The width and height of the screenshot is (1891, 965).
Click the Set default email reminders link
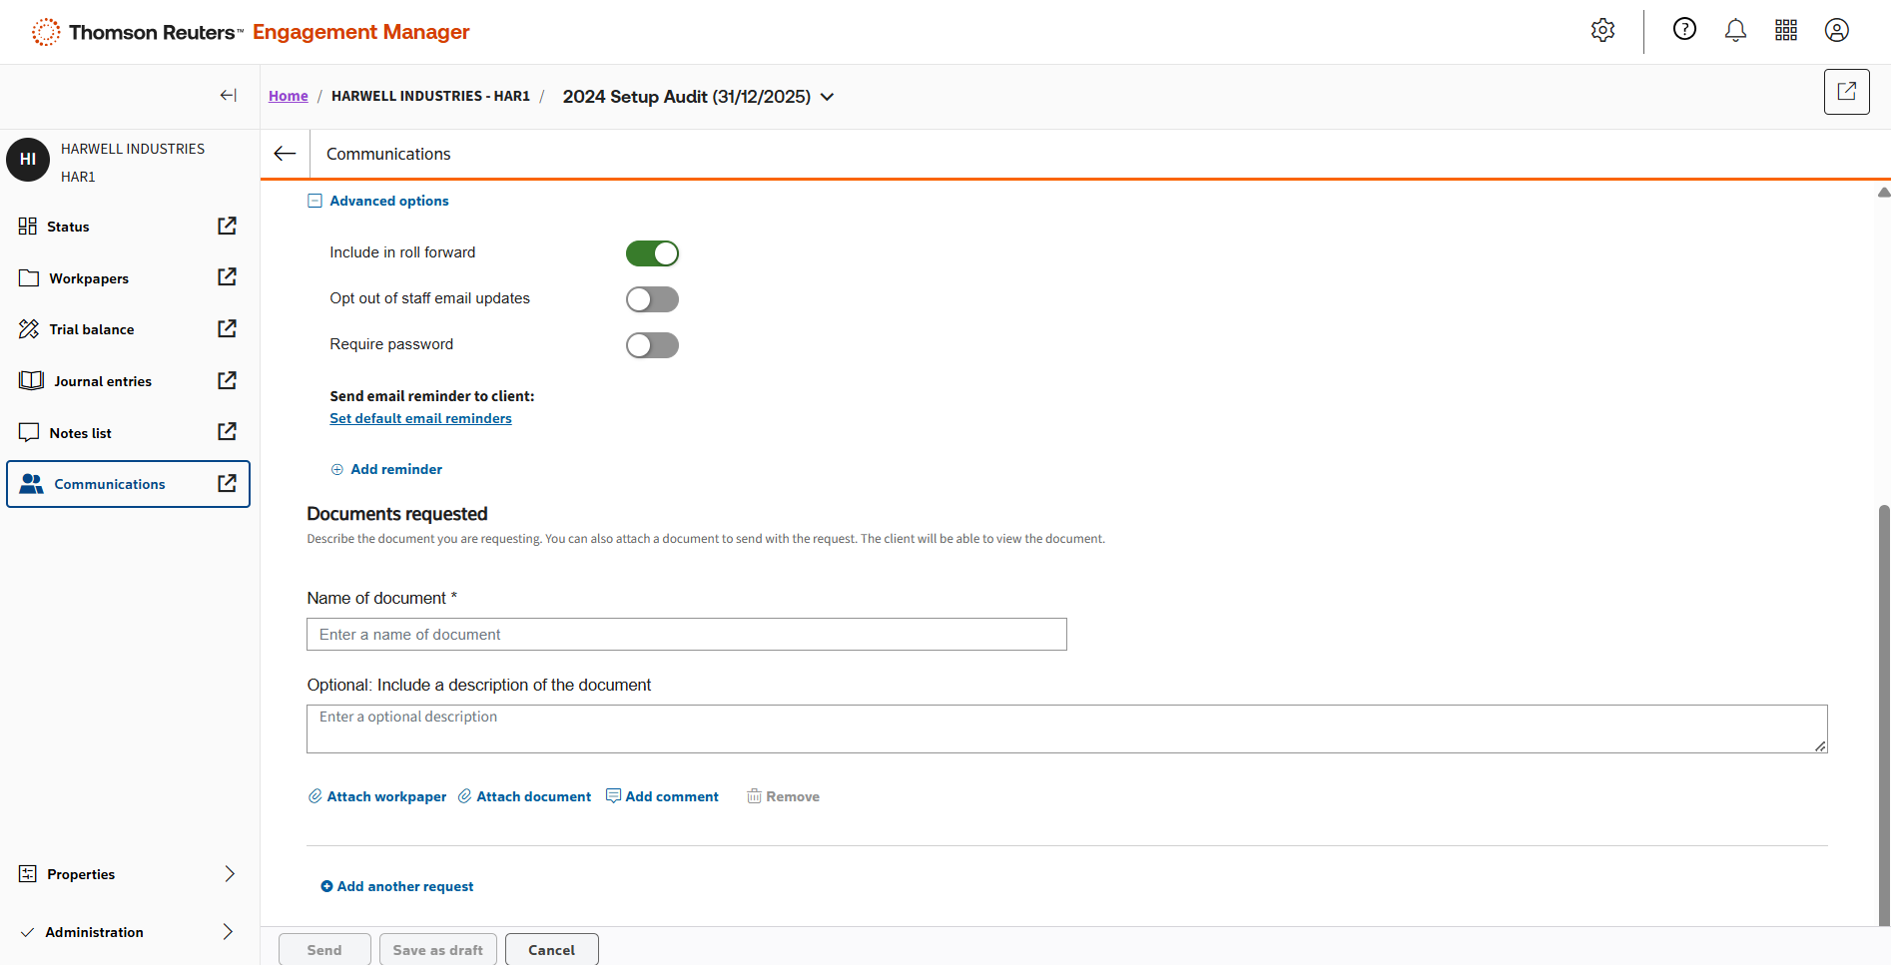point(420,419)
